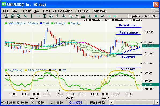Click the Cloud_L legend entry
160x106 pixels.
(x=75, y=23)
